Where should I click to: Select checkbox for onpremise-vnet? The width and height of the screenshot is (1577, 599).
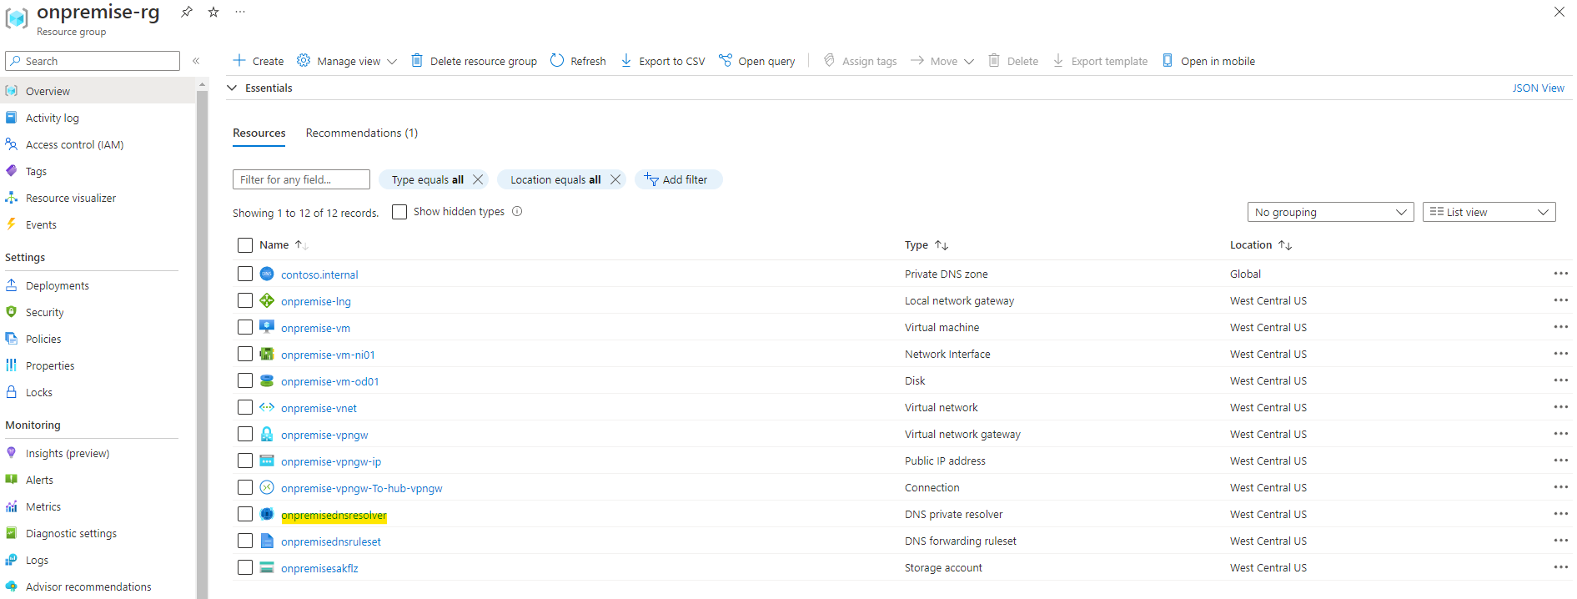[x=245, y=407]
